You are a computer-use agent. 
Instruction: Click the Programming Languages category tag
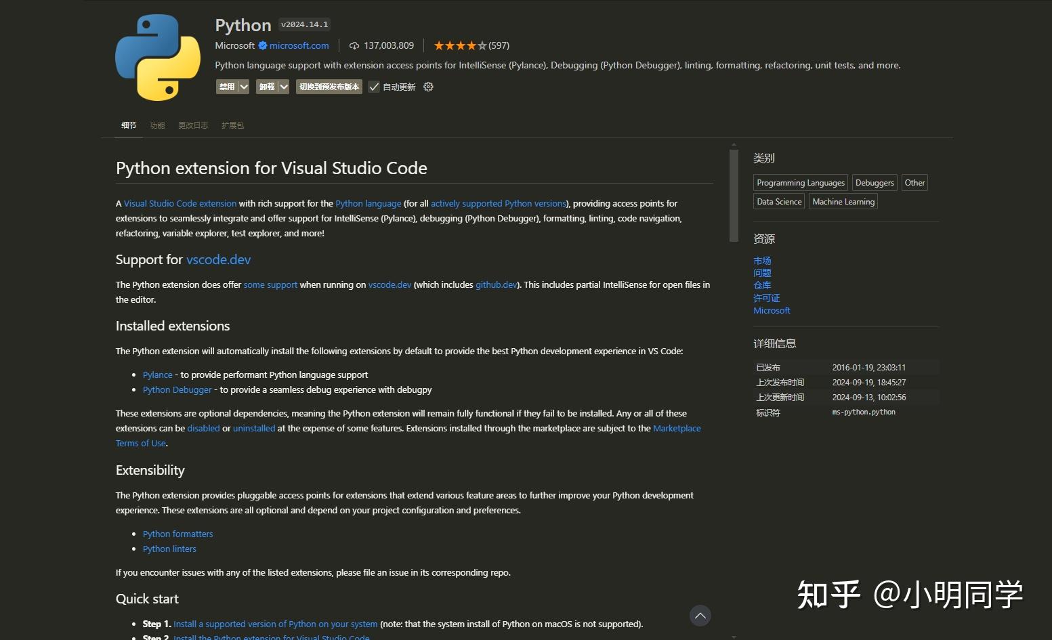pyautogui.click(x=800, y=183)
